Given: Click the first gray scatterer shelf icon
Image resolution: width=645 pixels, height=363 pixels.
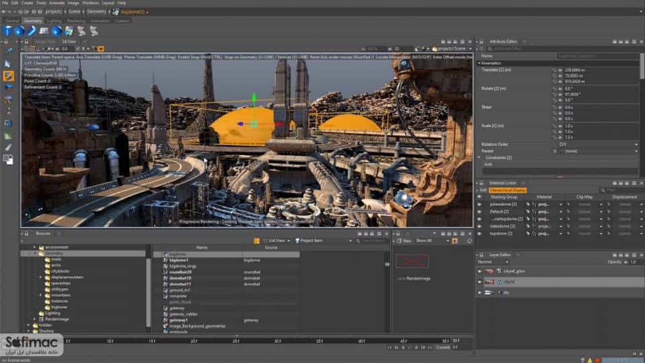Looking at the screenshot, I should [81, 31].
